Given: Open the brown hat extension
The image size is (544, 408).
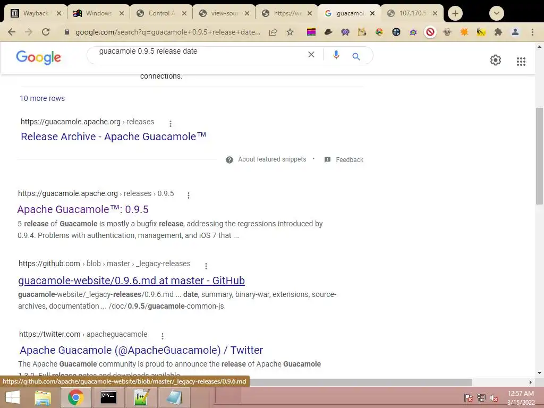Looking at the screenshot, I should click(x=328, y=32).
